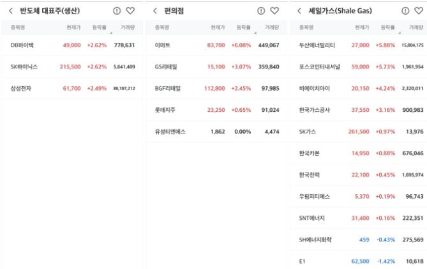Sort by 현재가 in 반도체 대표주 panel
This screenshot has height=269, width=427.
[x=73, y=27]
